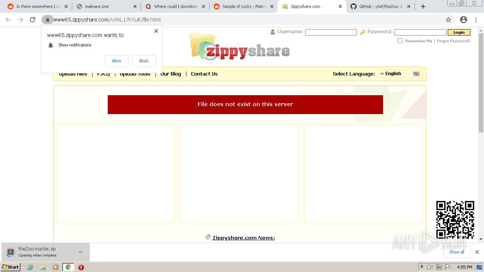Open Windows Explorer folder in taskbar
484x272 pixels.
click(x=43, y=267)
